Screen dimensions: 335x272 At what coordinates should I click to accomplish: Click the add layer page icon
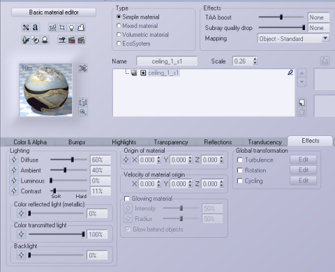(301, 103)
